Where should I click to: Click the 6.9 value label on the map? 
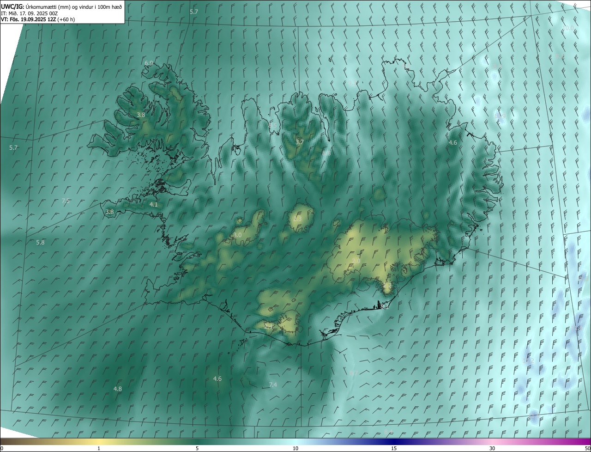[x=149, y=63]
